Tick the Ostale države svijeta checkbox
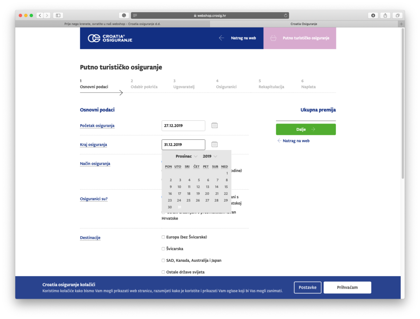Viewport: 420px width, 319px height. click(163, 272)
